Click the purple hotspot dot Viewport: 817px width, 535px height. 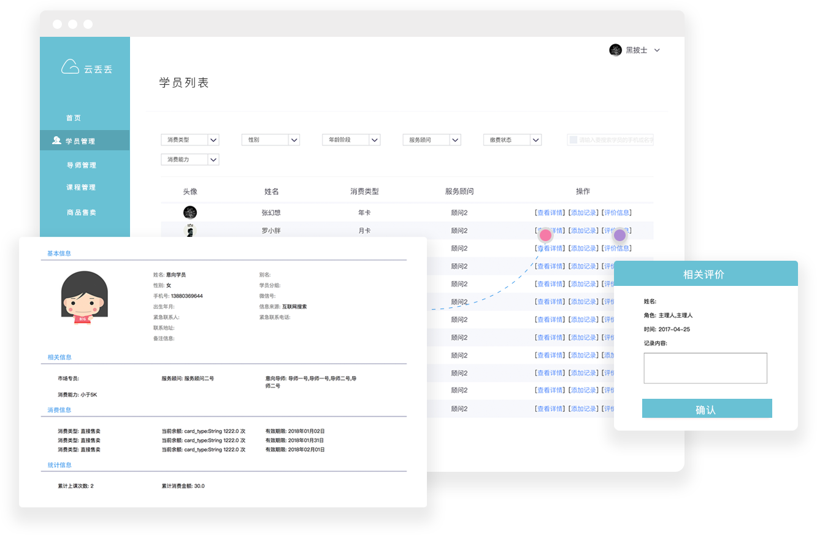coord(619,235)
